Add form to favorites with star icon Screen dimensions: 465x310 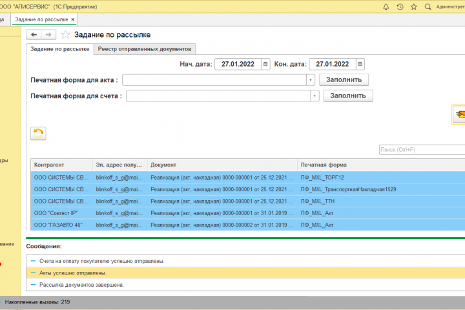click(65, 35)
